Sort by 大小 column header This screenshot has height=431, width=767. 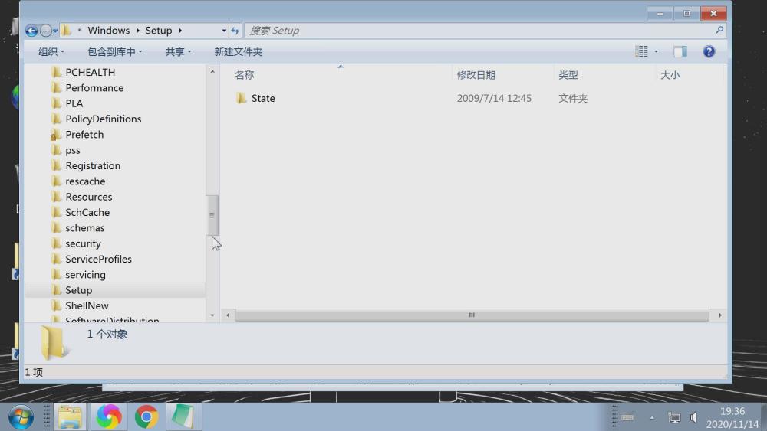tap(670, 75)
